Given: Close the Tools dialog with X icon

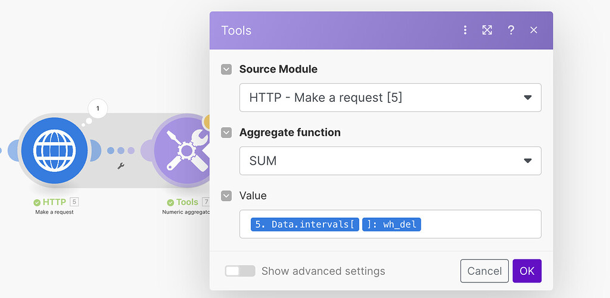Looking at the screenshot, I should [534, 30].
